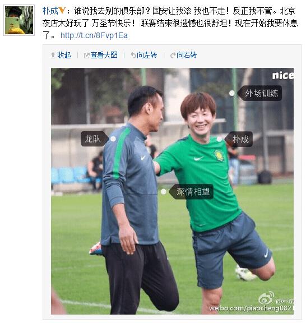This screenshot has width=306, height=323.
Task: Click the rotate-left arrow icon
Action: (133, 55)
